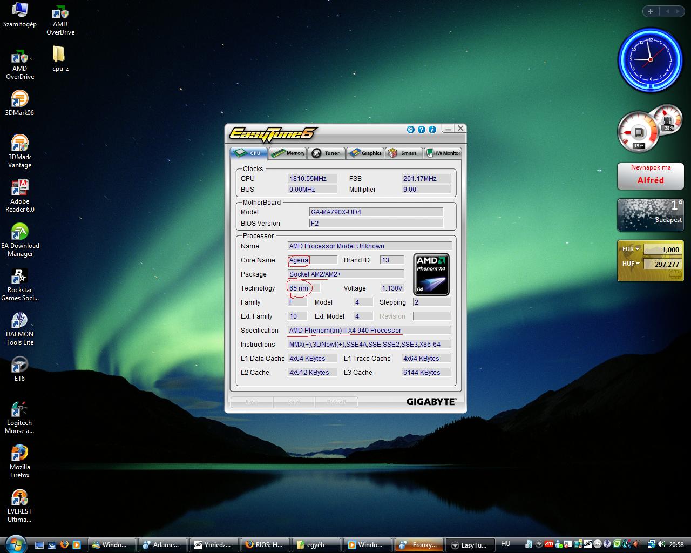The height and width of the screenshot is (553, 691).
Task: Click motherboard model GA-MA790X-UD4
Action: tap(376, 212)
